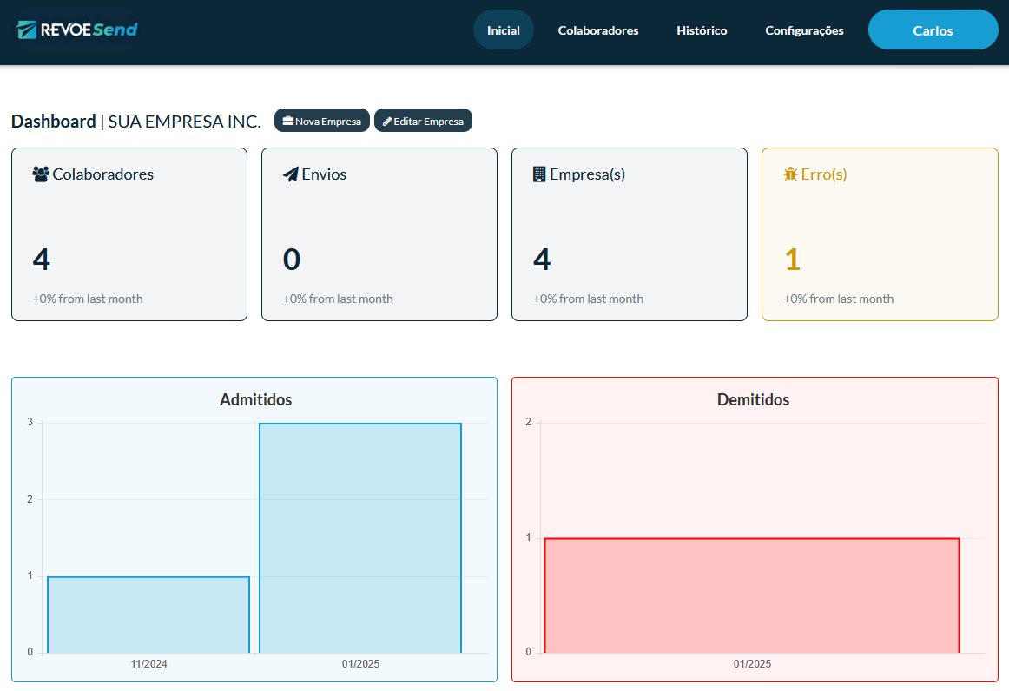Click the REVOE Send logo
Screen dimensions: 1009x691
[x=76, y=30]
